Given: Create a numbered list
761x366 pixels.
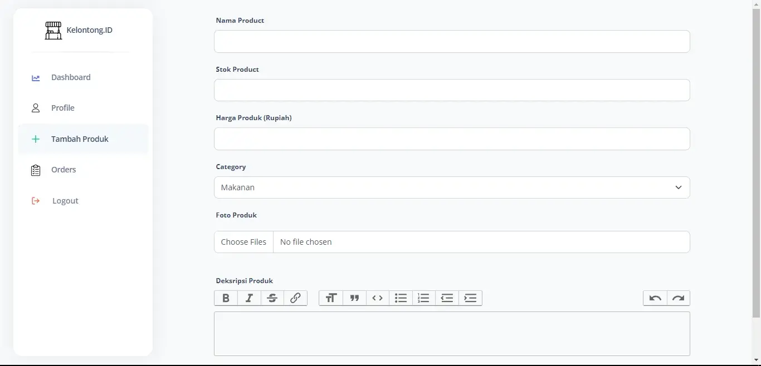Looking at the screenshot, I should [423, 298].
